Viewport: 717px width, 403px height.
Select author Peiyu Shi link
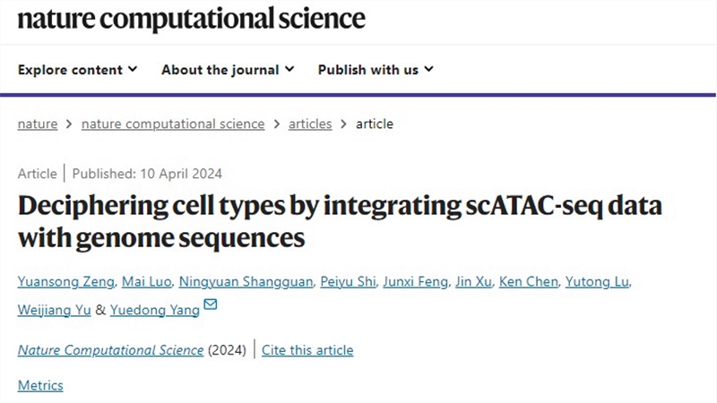[x=348, y=282]
